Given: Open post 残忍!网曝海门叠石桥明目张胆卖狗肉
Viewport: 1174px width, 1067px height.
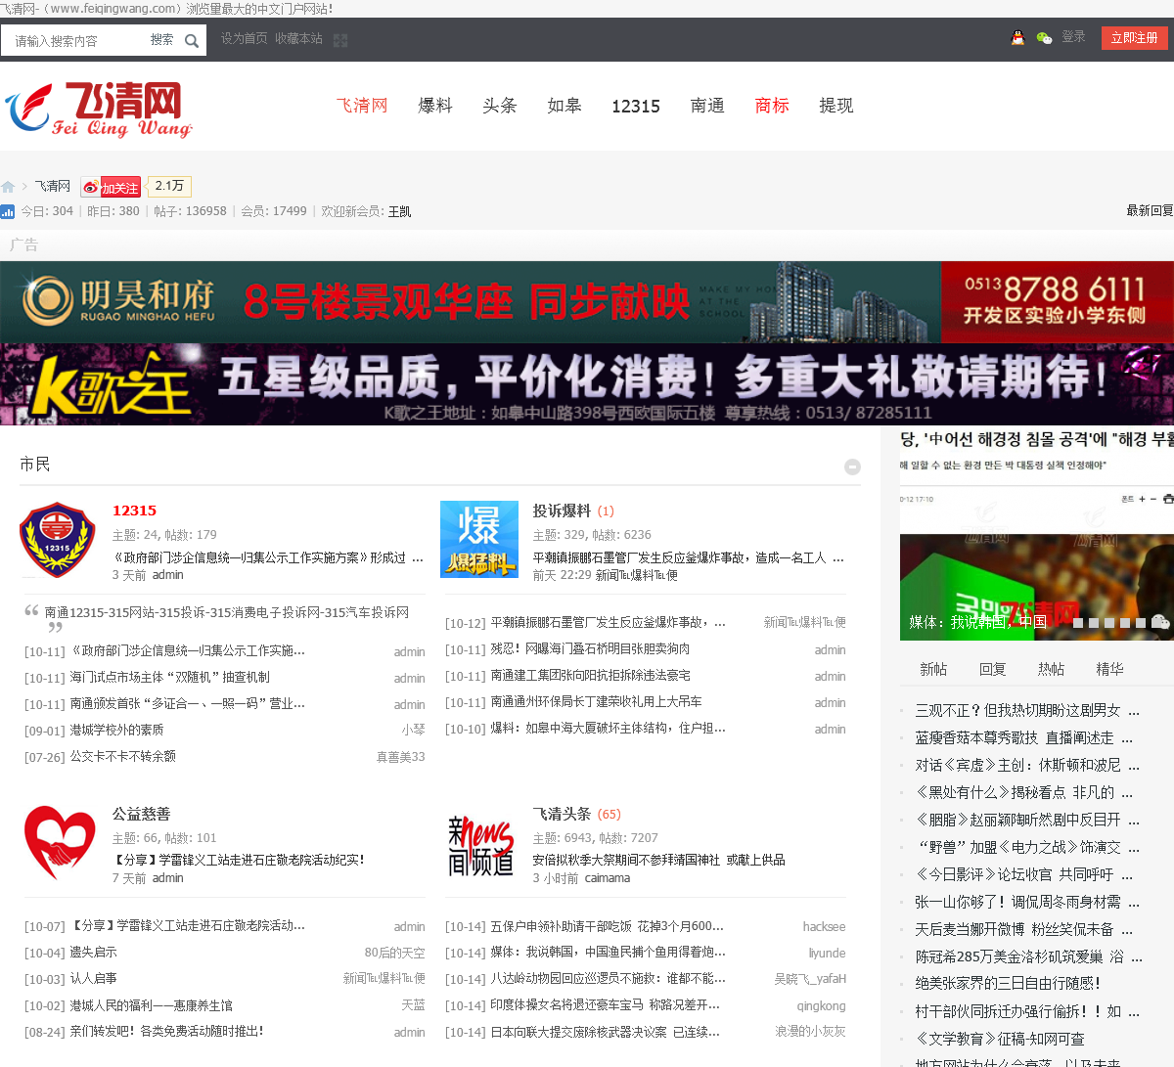Looking at the screenshot, I should coord(590,648).
